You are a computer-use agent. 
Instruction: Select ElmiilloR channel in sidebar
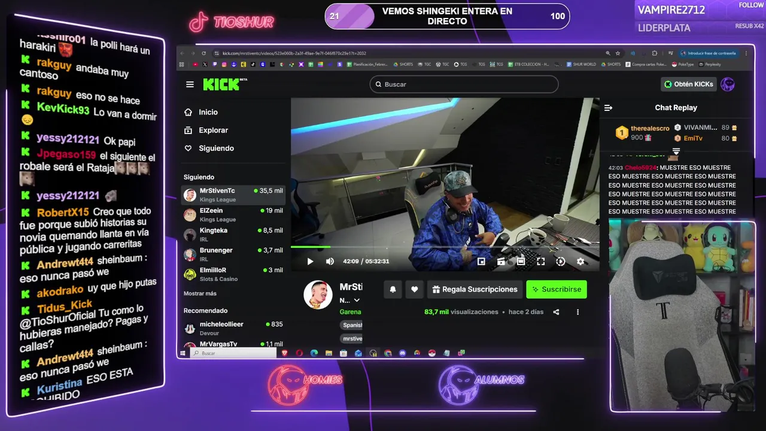(233, 274)
